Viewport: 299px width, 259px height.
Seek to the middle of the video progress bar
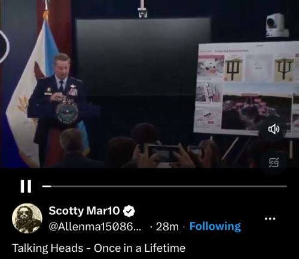click(x=164, y=186)
